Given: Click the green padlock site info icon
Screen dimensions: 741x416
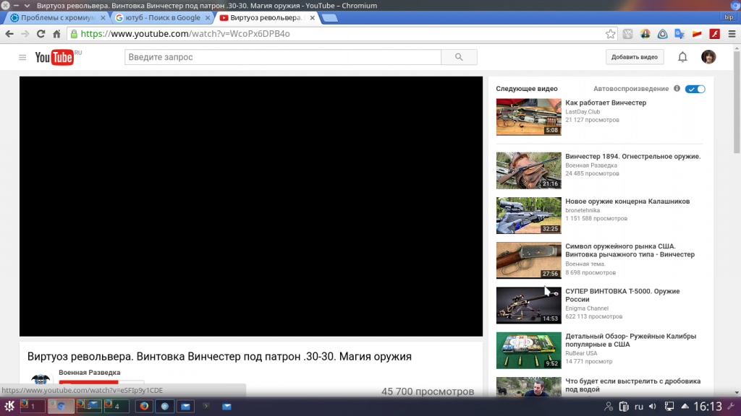Looking at the screenshot, I should click(x=75, y=34).
